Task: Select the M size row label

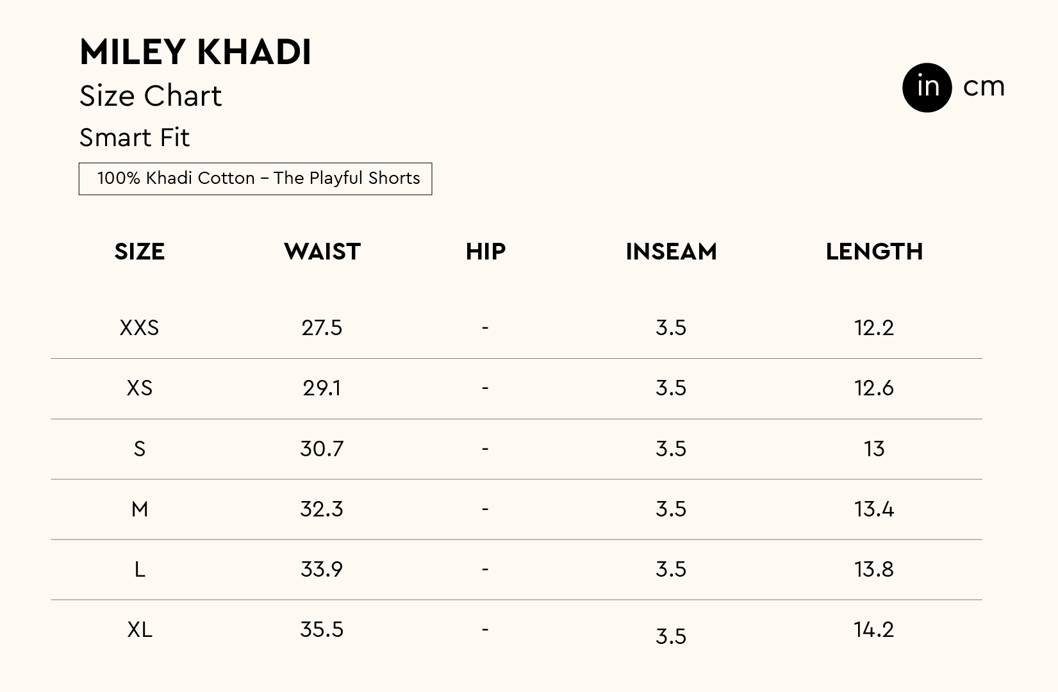Action: (140, 509)
